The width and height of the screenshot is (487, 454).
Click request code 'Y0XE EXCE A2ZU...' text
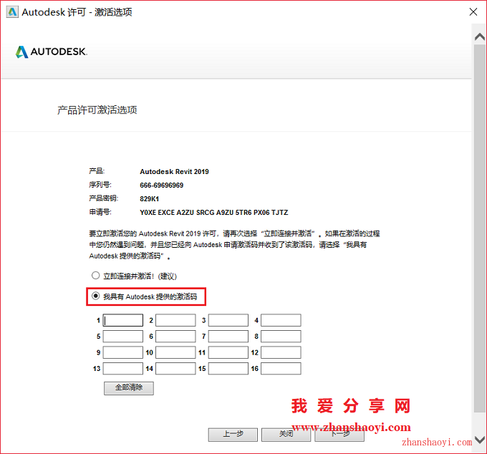pyautogui.click(x=213, y=213)
